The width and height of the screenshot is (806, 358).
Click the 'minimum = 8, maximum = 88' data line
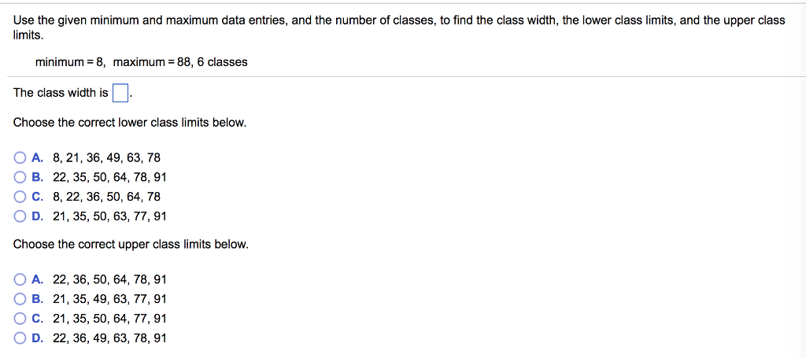pos(141,62)
